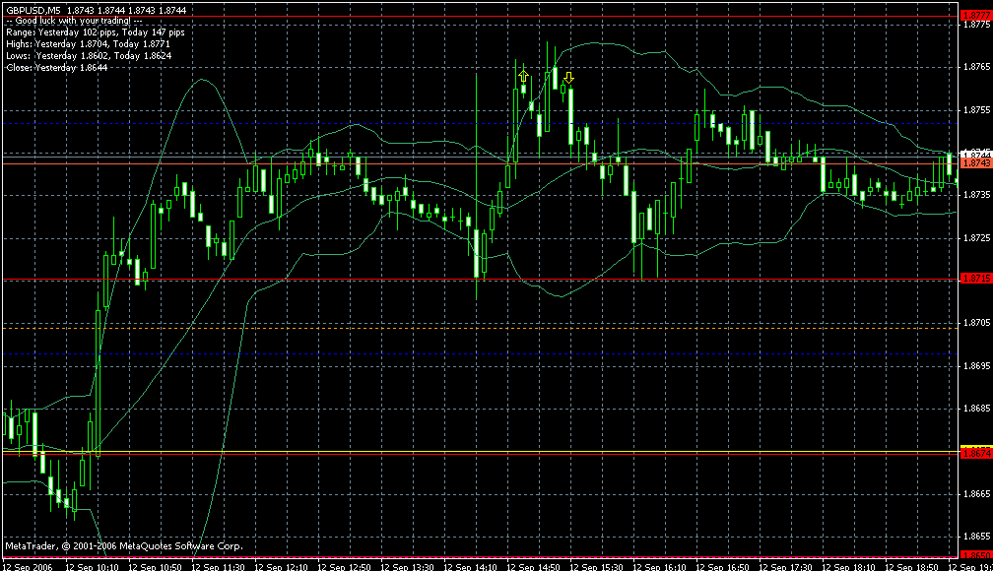Screen dimensions: 993x571
Task: Click the '12 Sep 18:50' time label
Action: point(912,566)
